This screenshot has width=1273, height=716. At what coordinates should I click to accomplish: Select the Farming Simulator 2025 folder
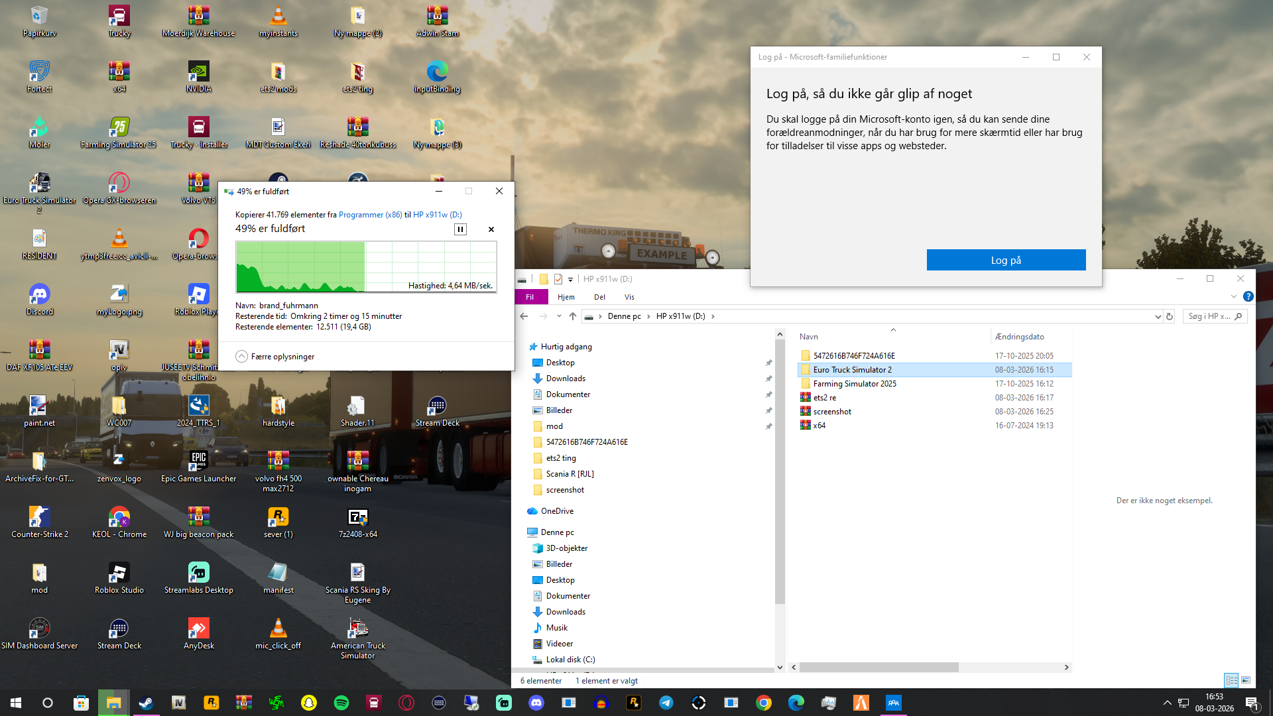[855, 384]
